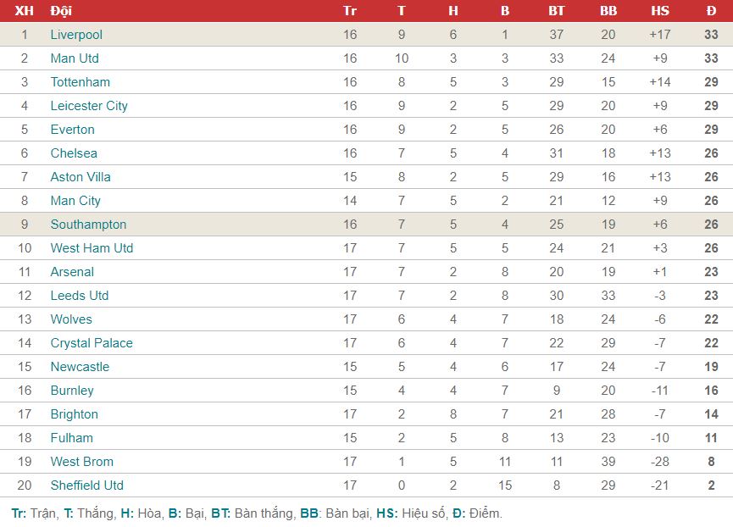Screen dimensions: 733x527
Task: Select Leicester City in the standings
Action: [x=89, y=106]
